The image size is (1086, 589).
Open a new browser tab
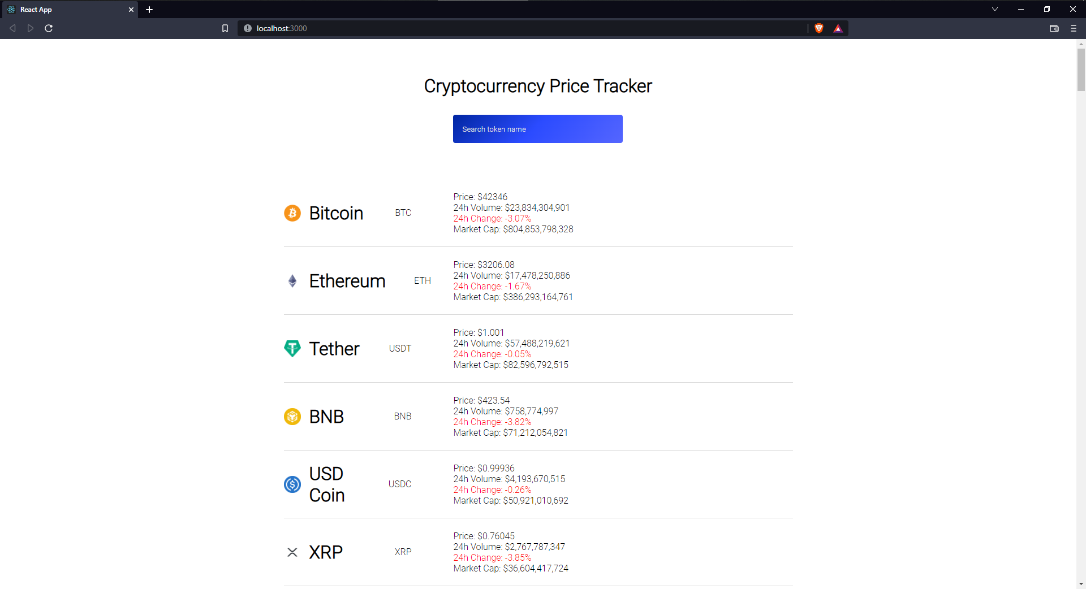coord(149,10)
